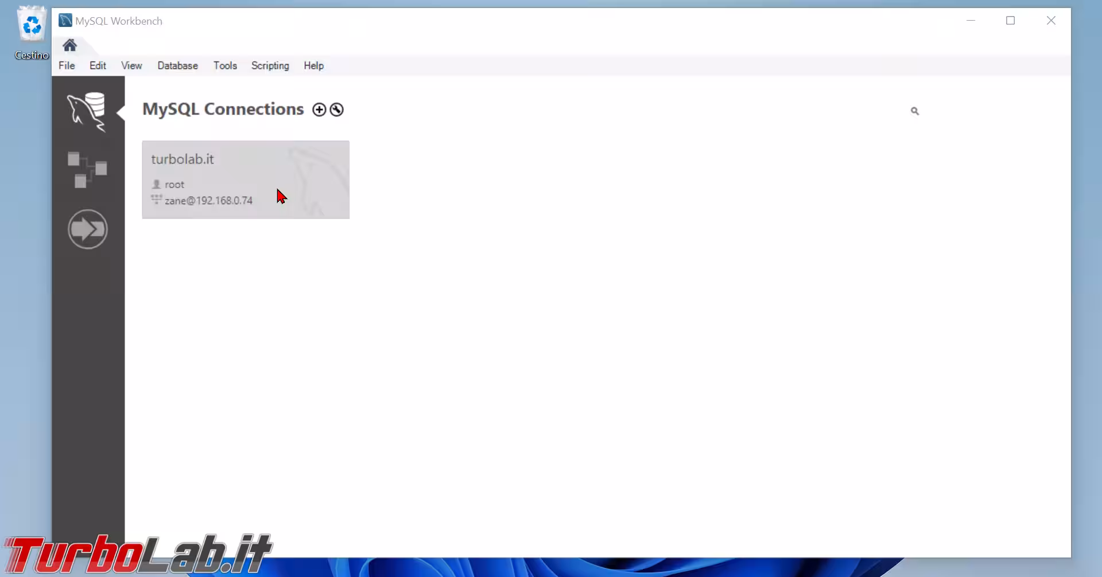Maximize the MySQL Workbench window
1102x577 pixels.
coord(1011,21)
